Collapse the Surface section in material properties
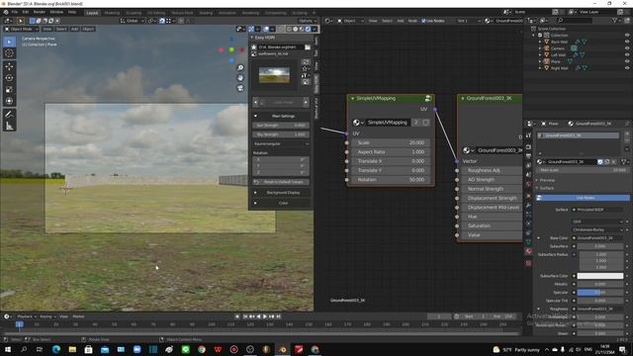Screen dimensions: 633x356 [547, 188]
